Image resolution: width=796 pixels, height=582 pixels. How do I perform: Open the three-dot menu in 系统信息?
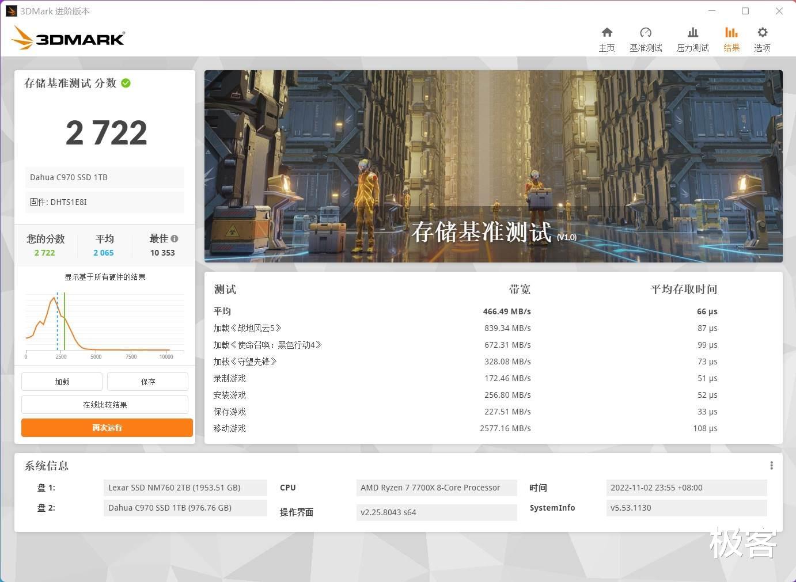click(771, 465)
